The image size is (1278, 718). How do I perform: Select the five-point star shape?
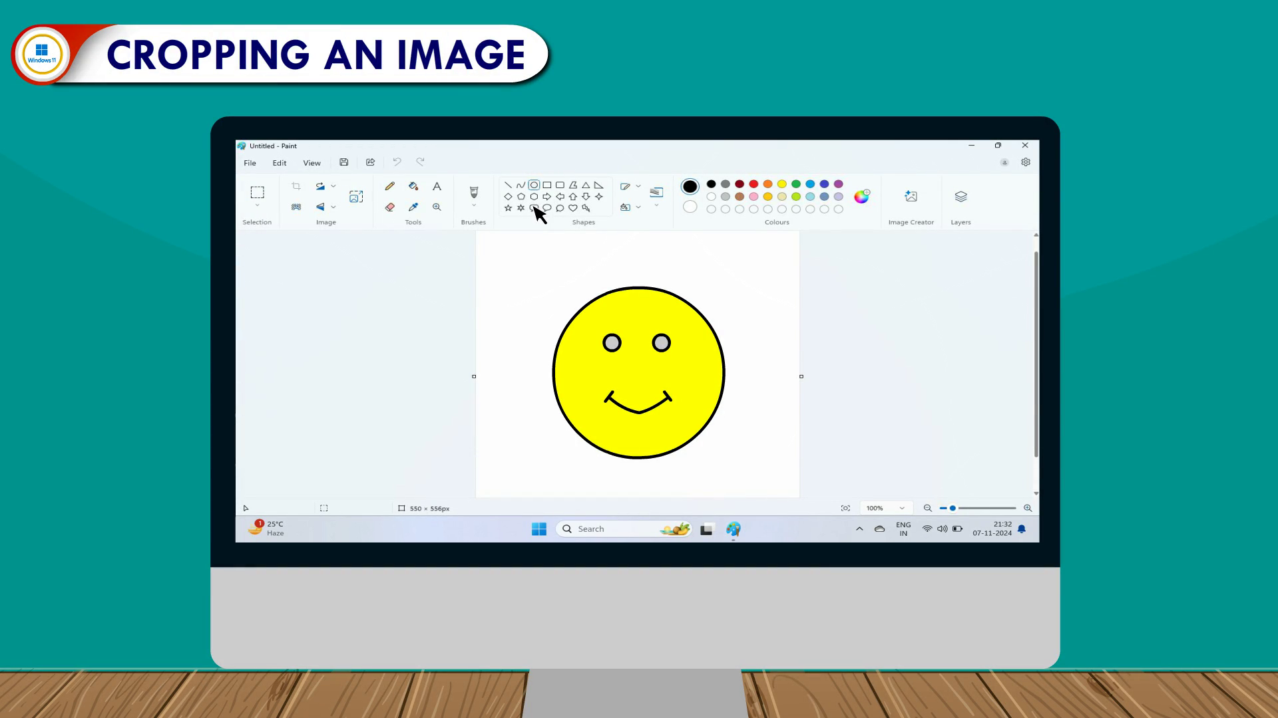click(509, 208)
